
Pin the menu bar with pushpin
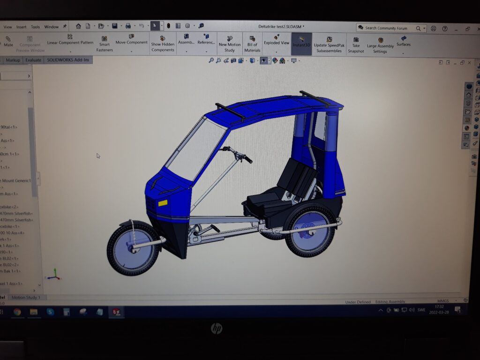click(65, 27)
